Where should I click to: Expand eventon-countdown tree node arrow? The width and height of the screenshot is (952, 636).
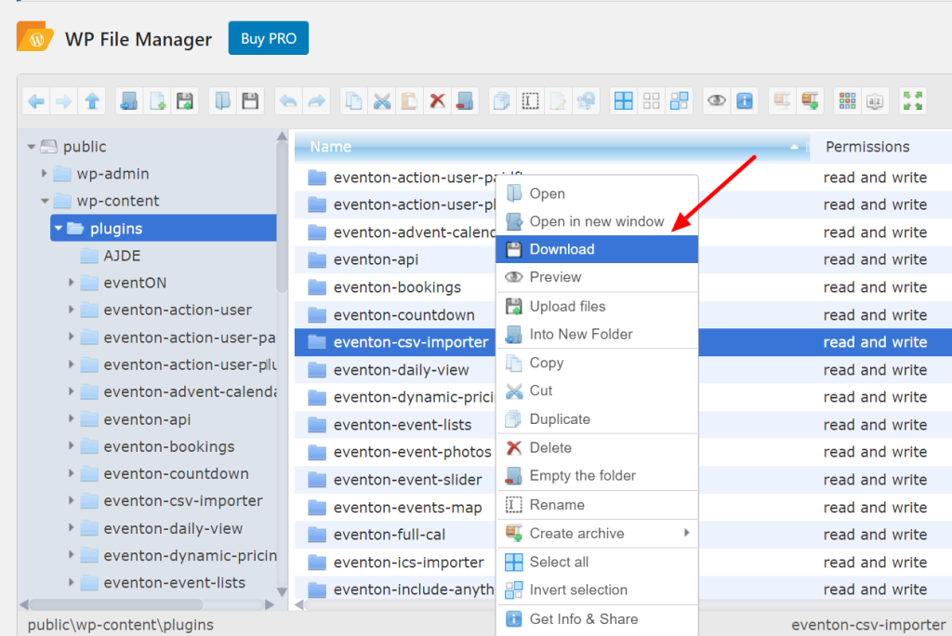(71, 473)
